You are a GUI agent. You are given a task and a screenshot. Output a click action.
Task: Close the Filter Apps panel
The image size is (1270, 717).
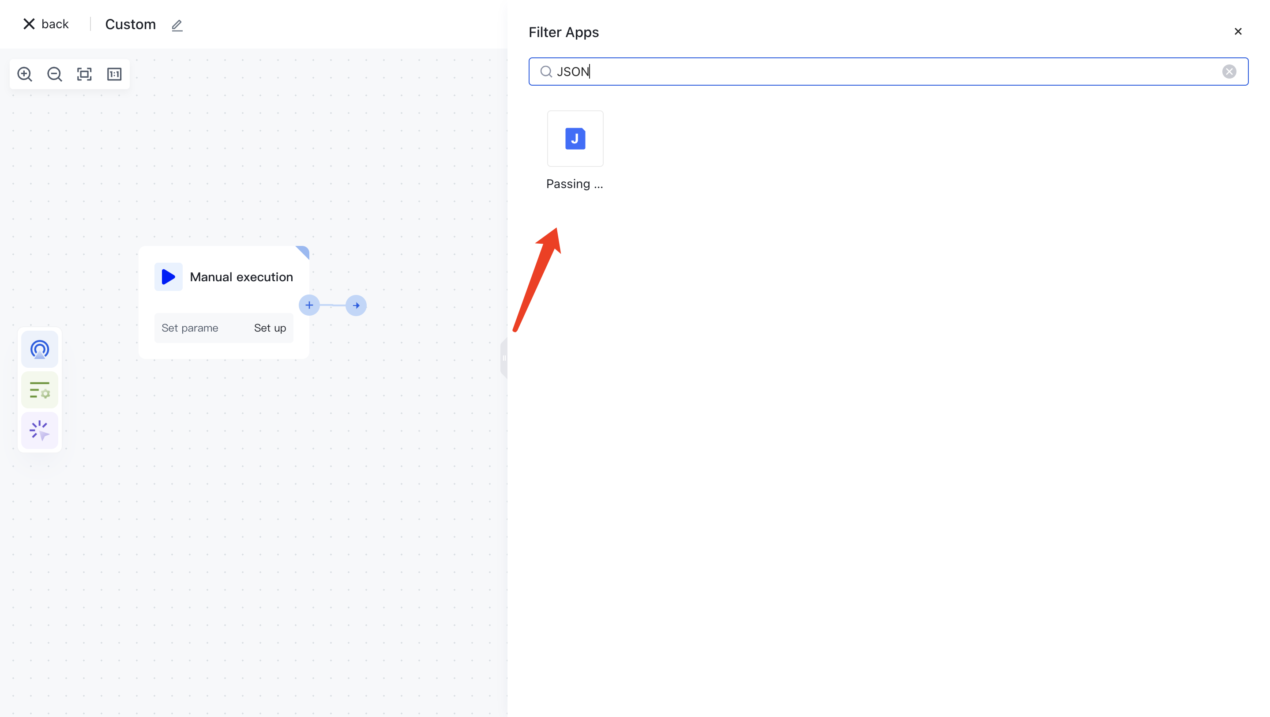[x=1237, y=31]
